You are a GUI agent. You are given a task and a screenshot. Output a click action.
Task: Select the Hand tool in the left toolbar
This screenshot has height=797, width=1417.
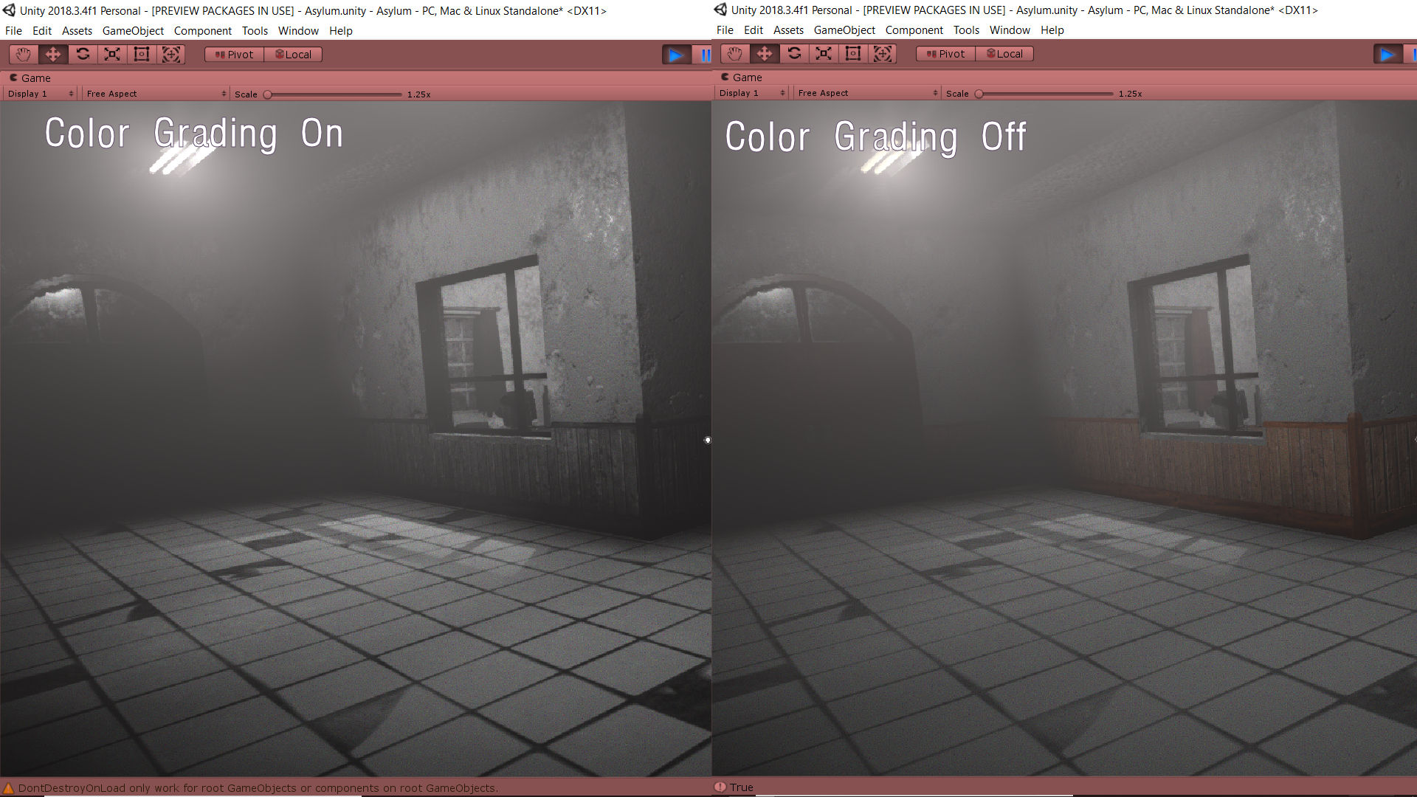coord(23,54)
